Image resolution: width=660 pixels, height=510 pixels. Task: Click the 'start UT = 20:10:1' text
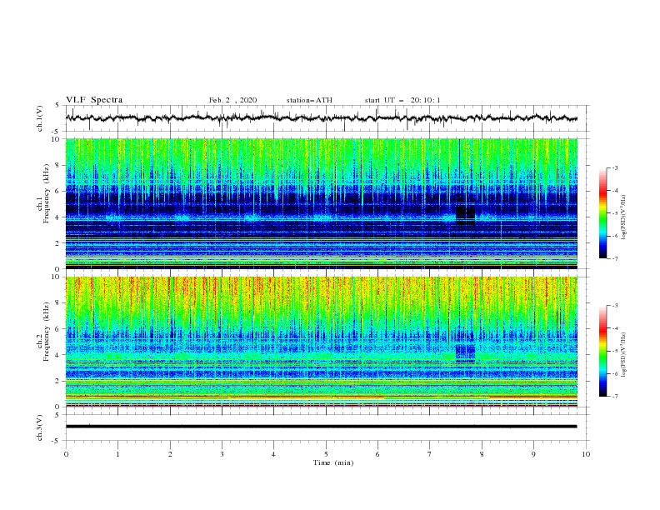click(x=402, y=100)
